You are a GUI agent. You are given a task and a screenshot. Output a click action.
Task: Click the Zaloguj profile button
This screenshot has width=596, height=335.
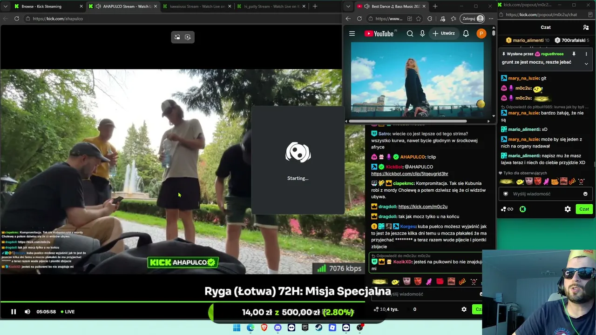(473, 19)
